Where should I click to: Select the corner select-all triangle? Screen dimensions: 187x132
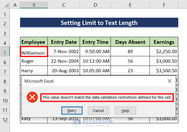(x=5, y=5)
